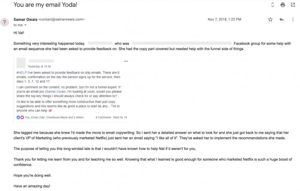Click the 'Yesterday at 15:50' post timestamp
The image size is (300, 191).
point(39,66)
